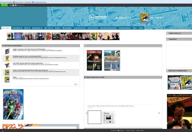Click the left carousel arrow in Facebook widget

[x=86, y=113]
